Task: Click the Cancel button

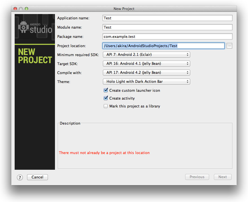Action: tap(37, 177)
